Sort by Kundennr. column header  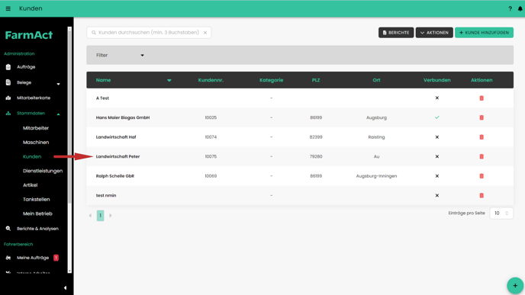(x=211, y=80)
